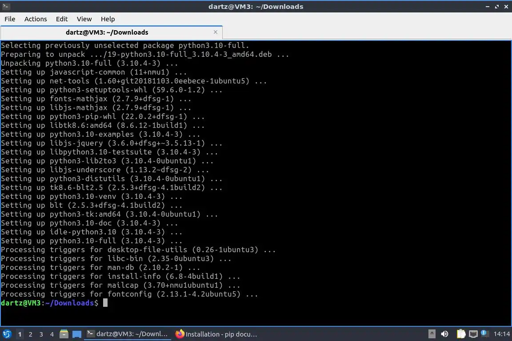Screen dimensions: 512x341
Task: Click 'Setting up idle-python3.10' output line
Action: coord(92,232)
